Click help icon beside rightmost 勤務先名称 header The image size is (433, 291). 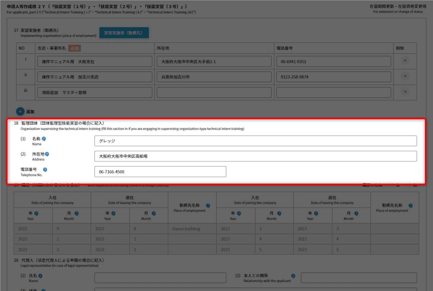(411, 206)
